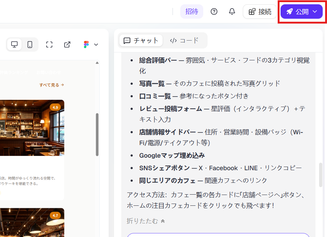Switch to mobile preview mode
327x237 pixels.
point(30,45)
